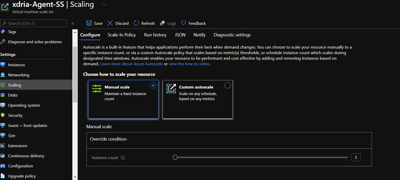Screen dimensions: 400x180
Task: Click the sidebar scrollbar down arrow
Action: pos(75,177)
